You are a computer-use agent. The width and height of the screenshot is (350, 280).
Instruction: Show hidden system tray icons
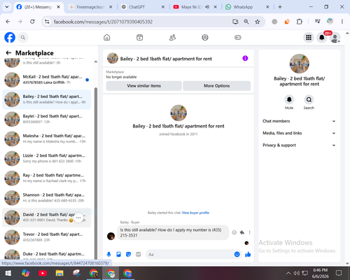[x=288, y=273]
